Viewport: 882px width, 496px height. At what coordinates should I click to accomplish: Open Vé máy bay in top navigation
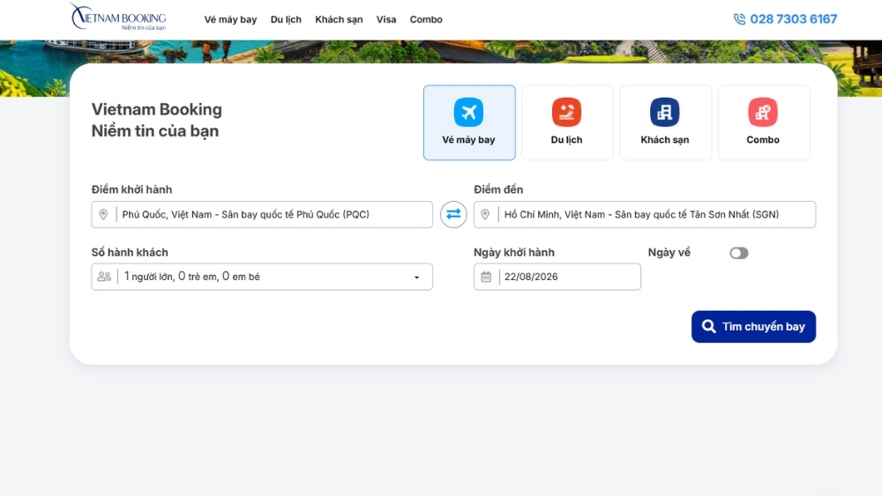click(230, 19)
